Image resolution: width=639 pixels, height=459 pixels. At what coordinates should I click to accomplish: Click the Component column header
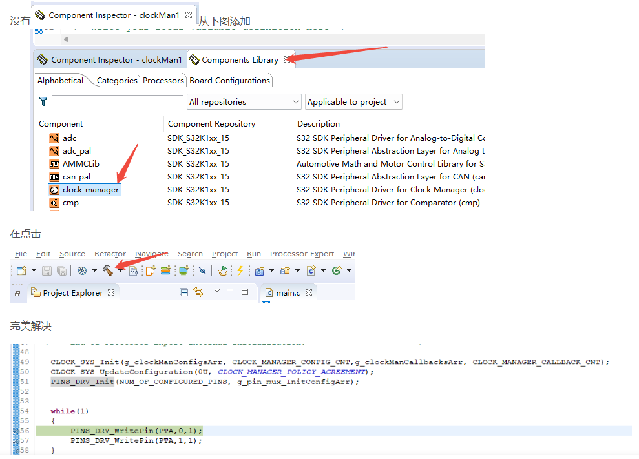[61, 124]
